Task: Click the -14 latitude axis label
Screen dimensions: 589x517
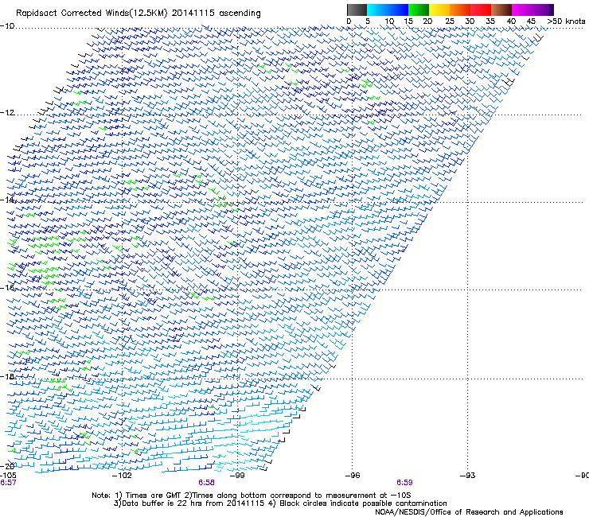Action: 7,200
